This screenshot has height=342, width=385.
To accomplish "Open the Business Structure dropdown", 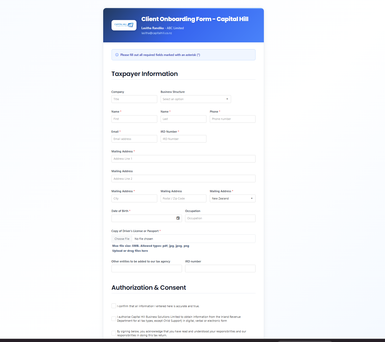I will click(196, 99).
